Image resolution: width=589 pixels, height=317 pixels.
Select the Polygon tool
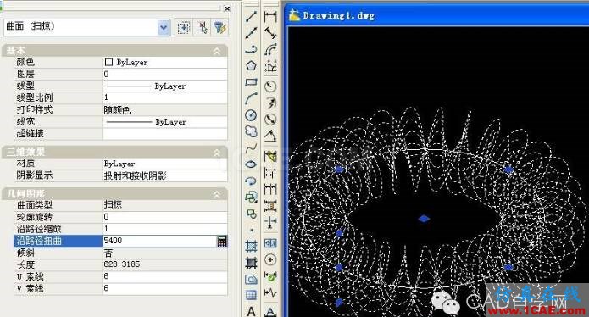click(x=251, y=66)
